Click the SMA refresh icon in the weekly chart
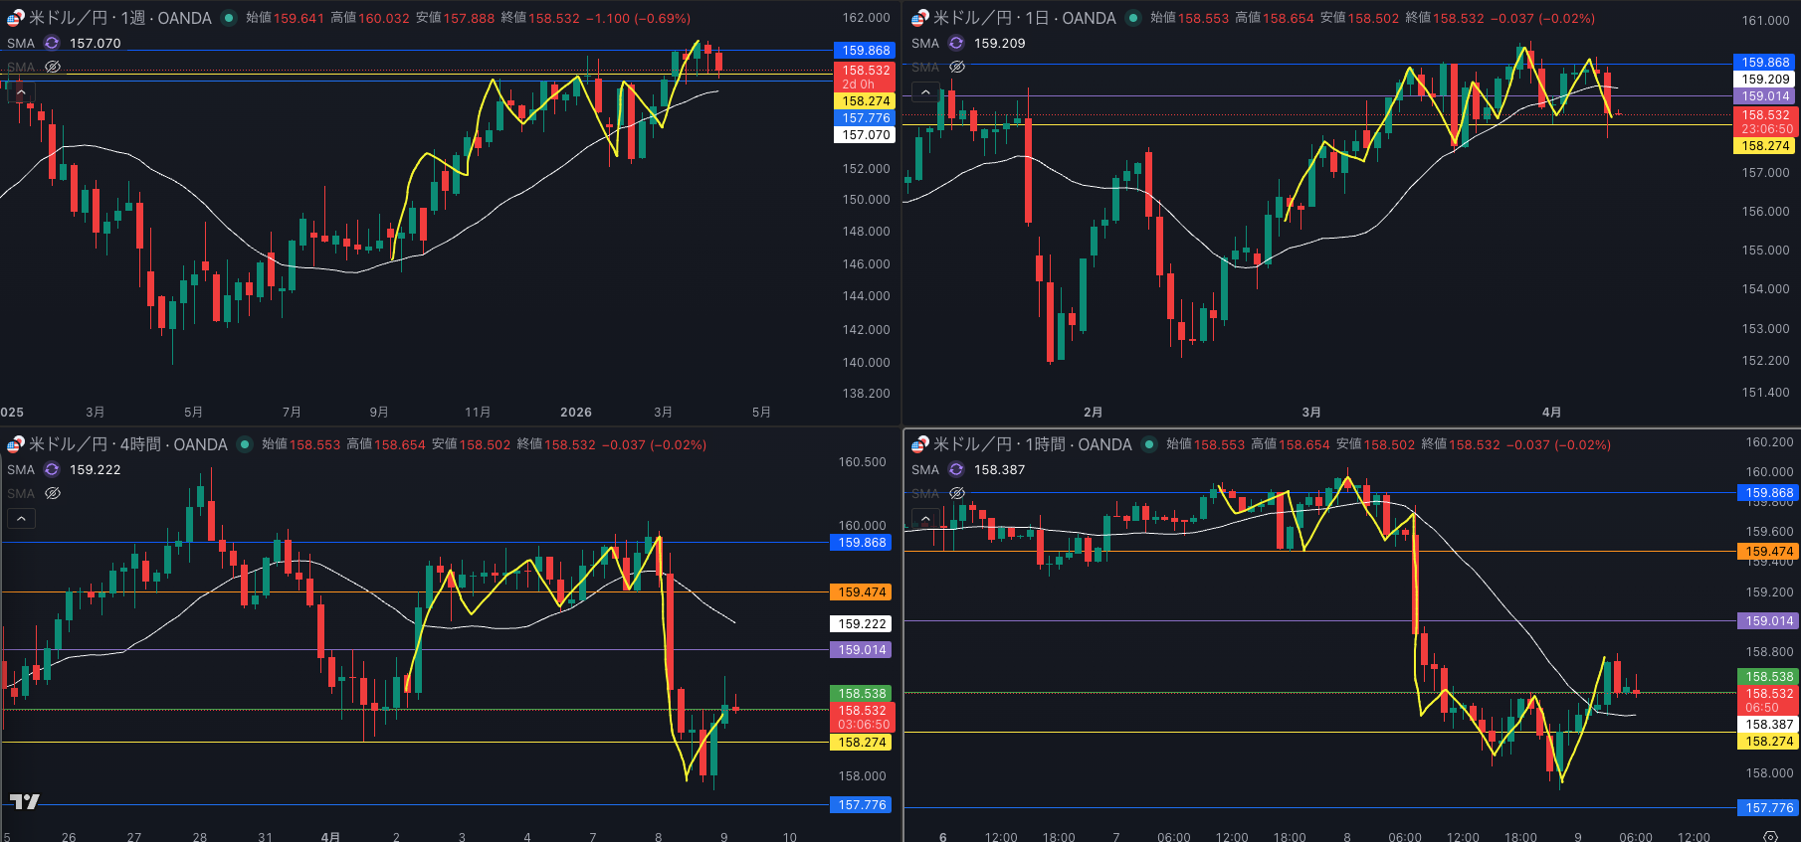Viewport: 1801px width, 842px height. 52,43
